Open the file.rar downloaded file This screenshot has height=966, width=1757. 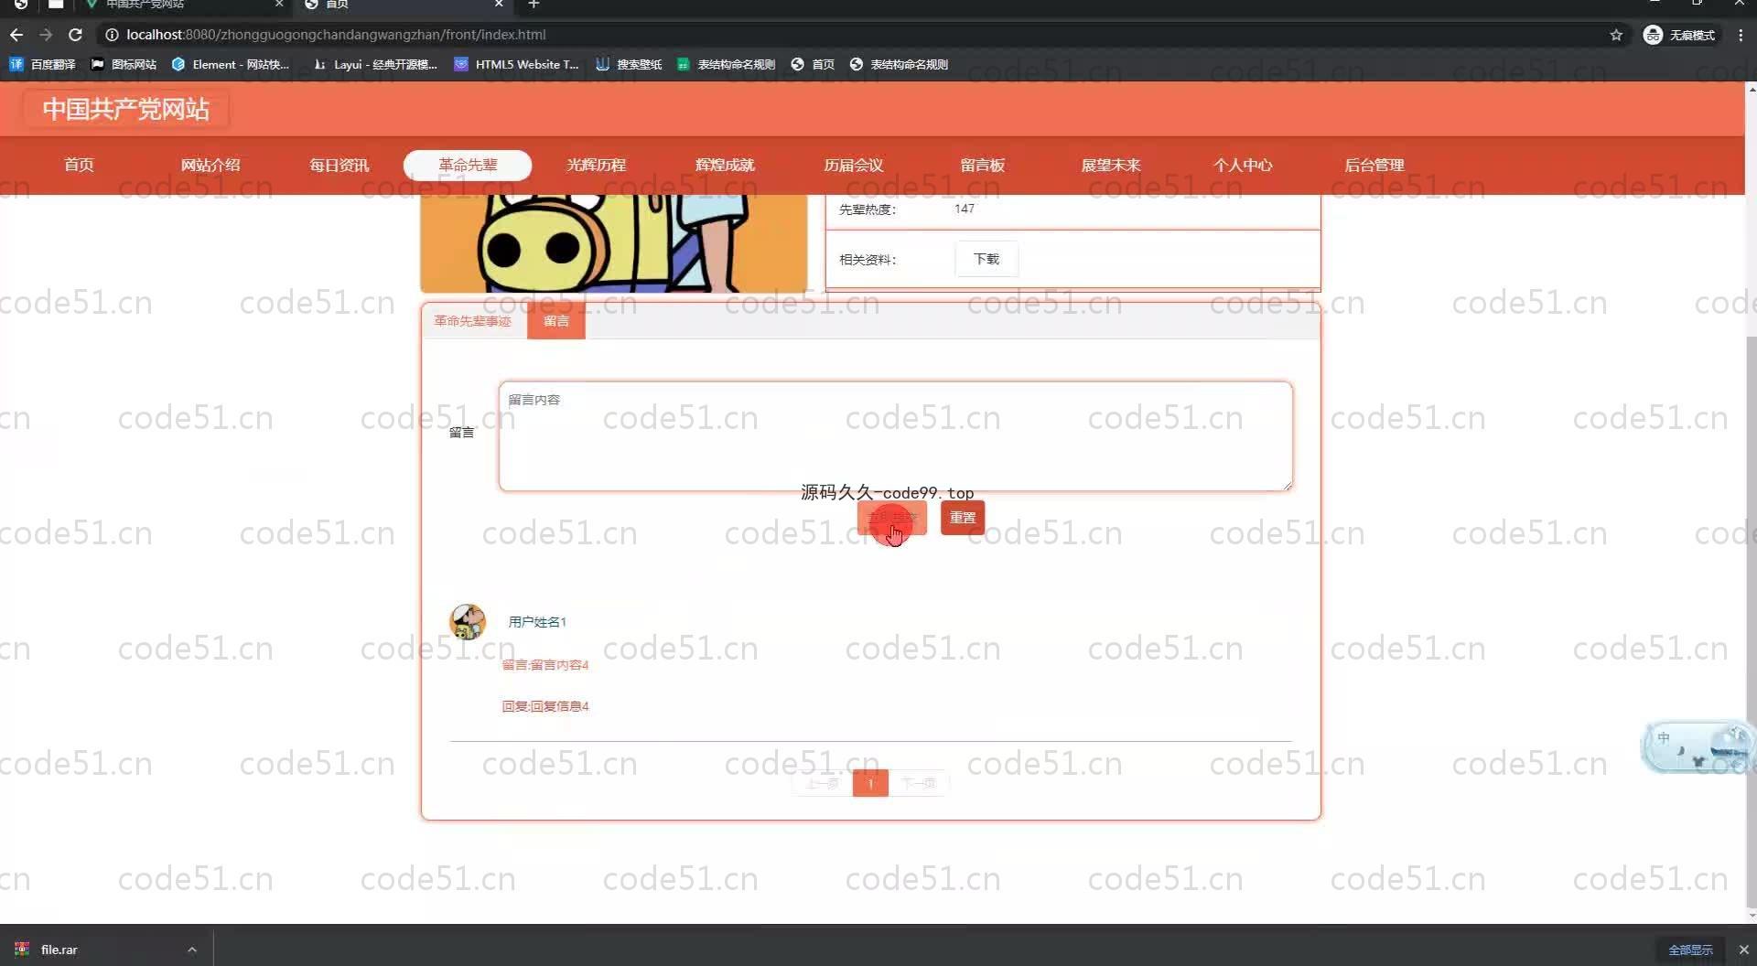59,950
